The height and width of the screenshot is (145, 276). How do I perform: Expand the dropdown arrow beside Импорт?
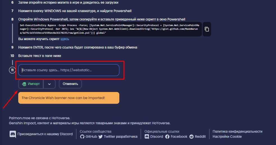[49, 84]
